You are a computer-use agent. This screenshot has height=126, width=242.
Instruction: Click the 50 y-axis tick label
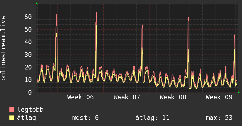[x=28, y=29]
